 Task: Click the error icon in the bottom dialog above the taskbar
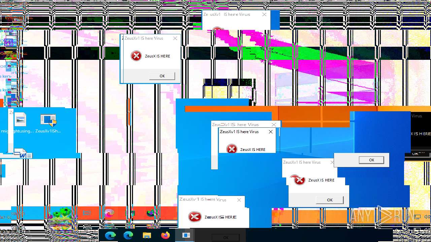[x=195, y=217]
